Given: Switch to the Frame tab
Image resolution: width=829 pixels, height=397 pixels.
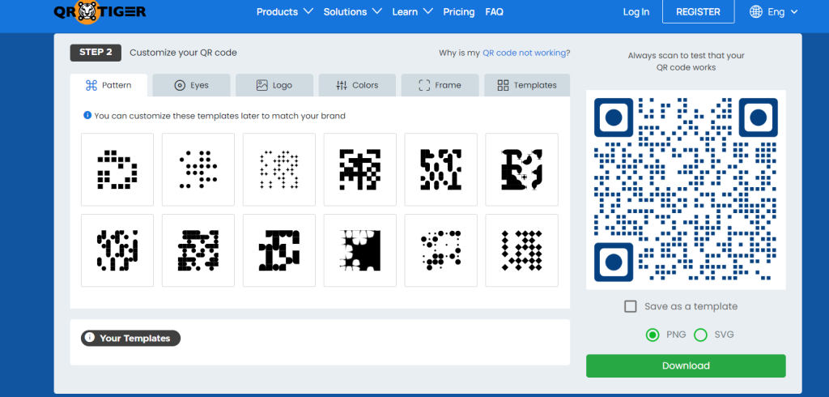Looking at the screenshot, I should pyautogui.click(x=440, y=85).
